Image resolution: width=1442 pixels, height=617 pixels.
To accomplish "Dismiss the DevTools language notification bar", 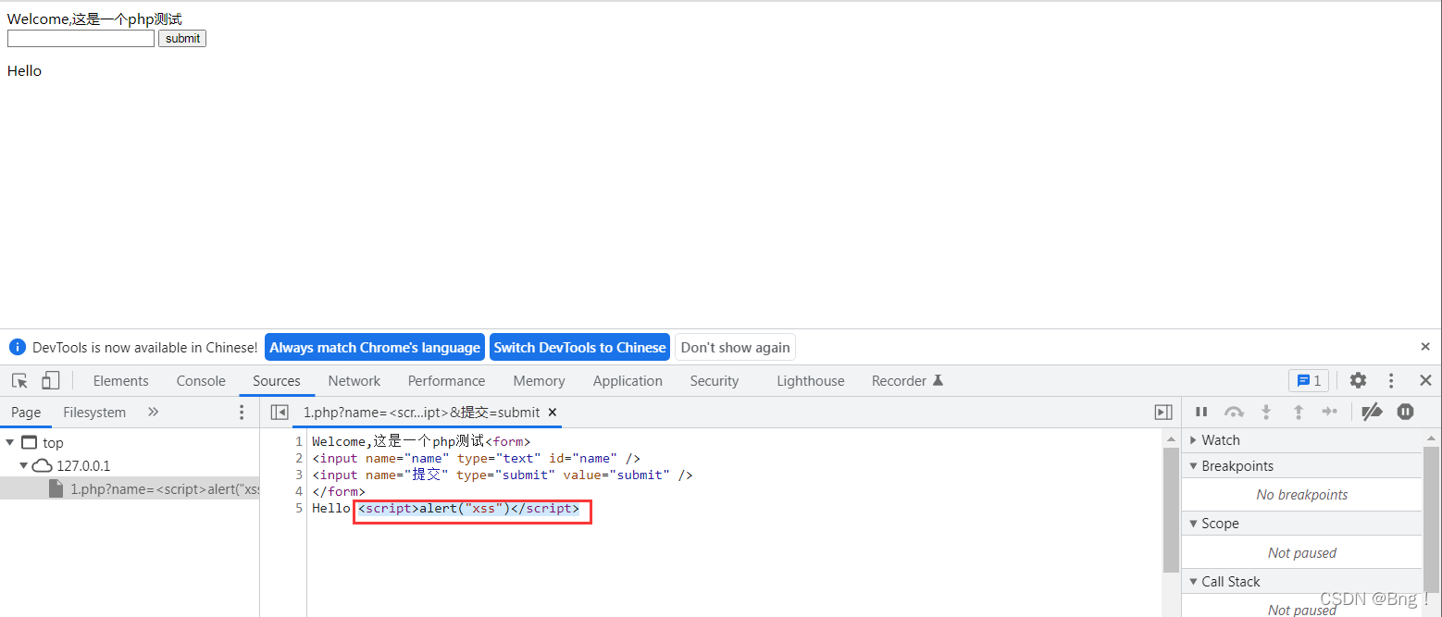I will [1425, 347].
